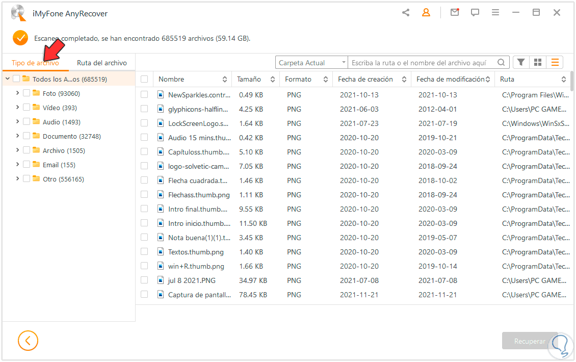This screenshot has height=362, width=576.
Task: Click the Email folder icon
Action: click(36, 165)
